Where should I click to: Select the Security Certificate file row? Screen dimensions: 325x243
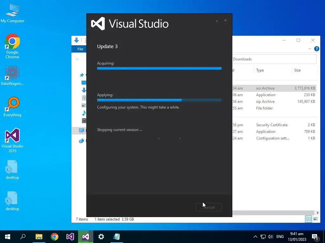point(274,125)
